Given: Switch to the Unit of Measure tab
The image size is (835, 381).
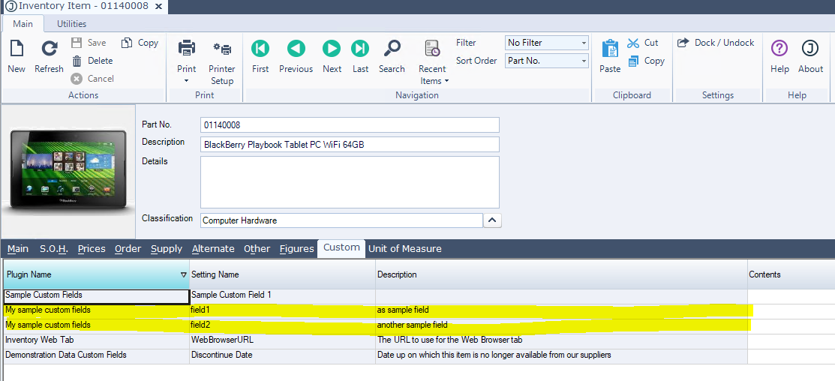Looking at the screenshot, I should (404, 248).
